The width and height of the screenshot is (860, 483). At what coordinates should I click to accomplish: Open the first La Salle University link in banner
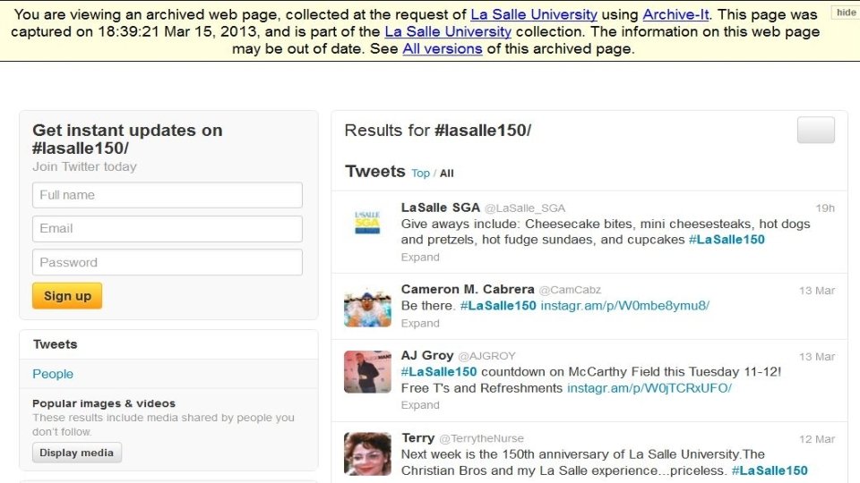[534, 14]
